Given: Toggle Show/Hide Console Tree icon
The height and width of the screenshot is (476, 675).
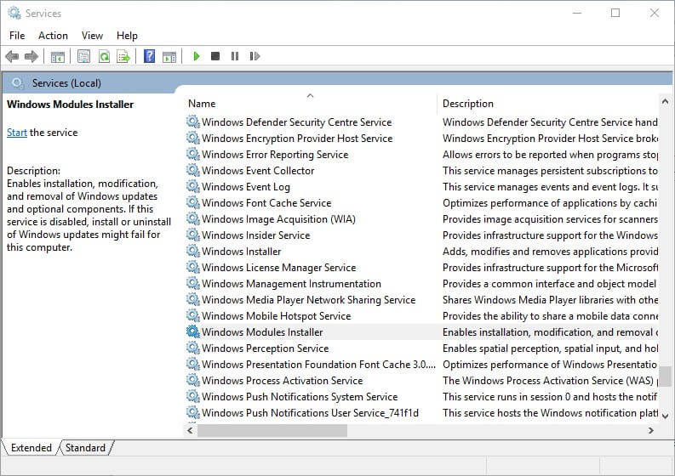Looking at the screenshot, I should pyautogui.click(x=57, y=56).
